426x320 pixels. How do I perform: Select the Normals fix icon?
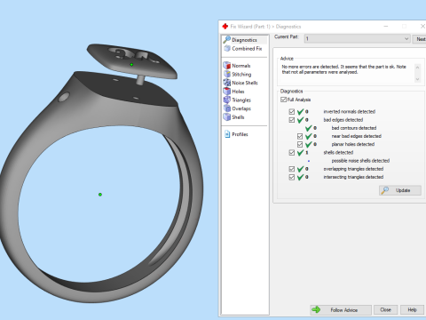(x=227, y=66)
